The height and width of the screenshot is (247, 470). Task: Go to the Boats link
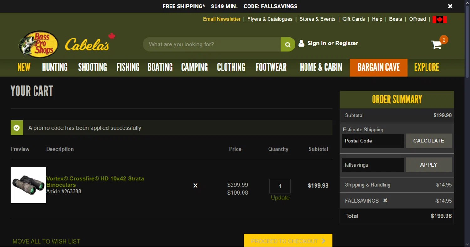pos(395,19)
